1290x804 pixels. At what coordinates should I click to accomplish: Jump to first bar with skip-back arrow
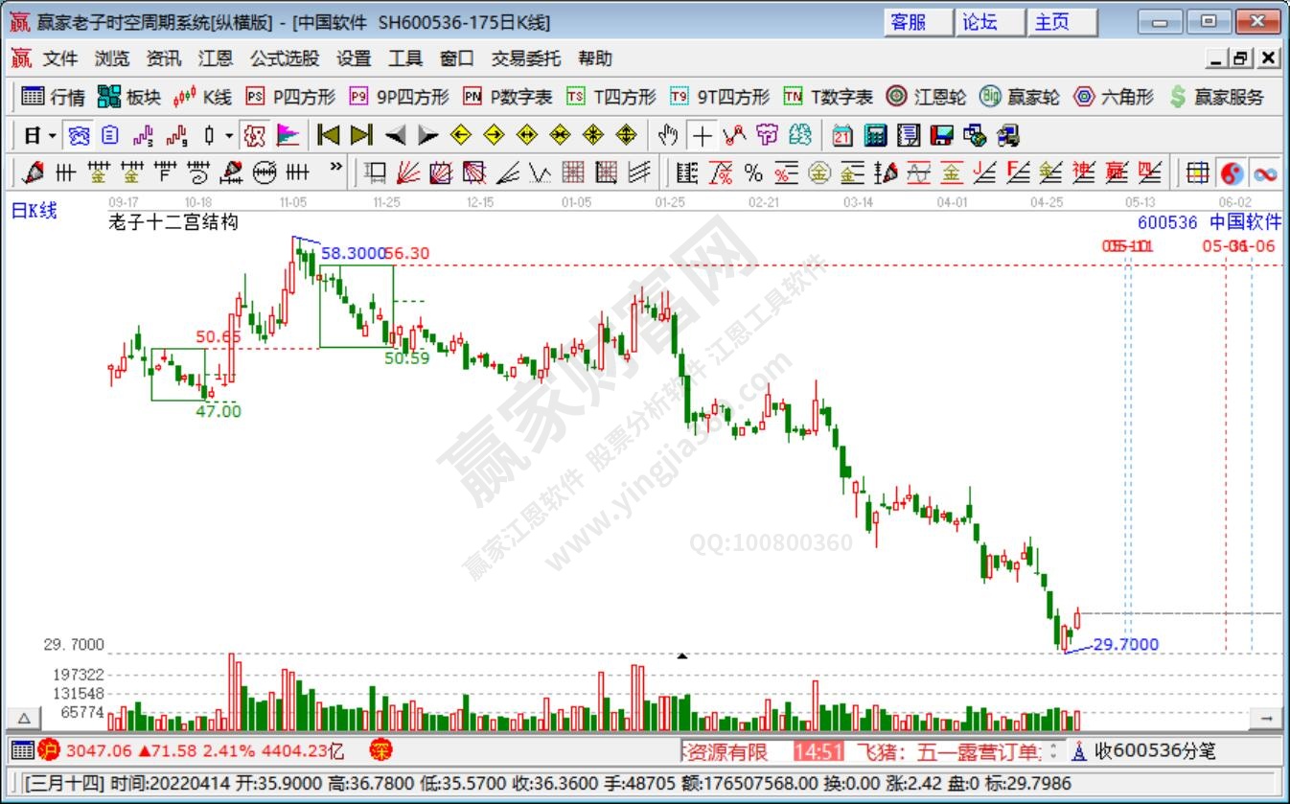pyautogui.click(x=329, y=135)
